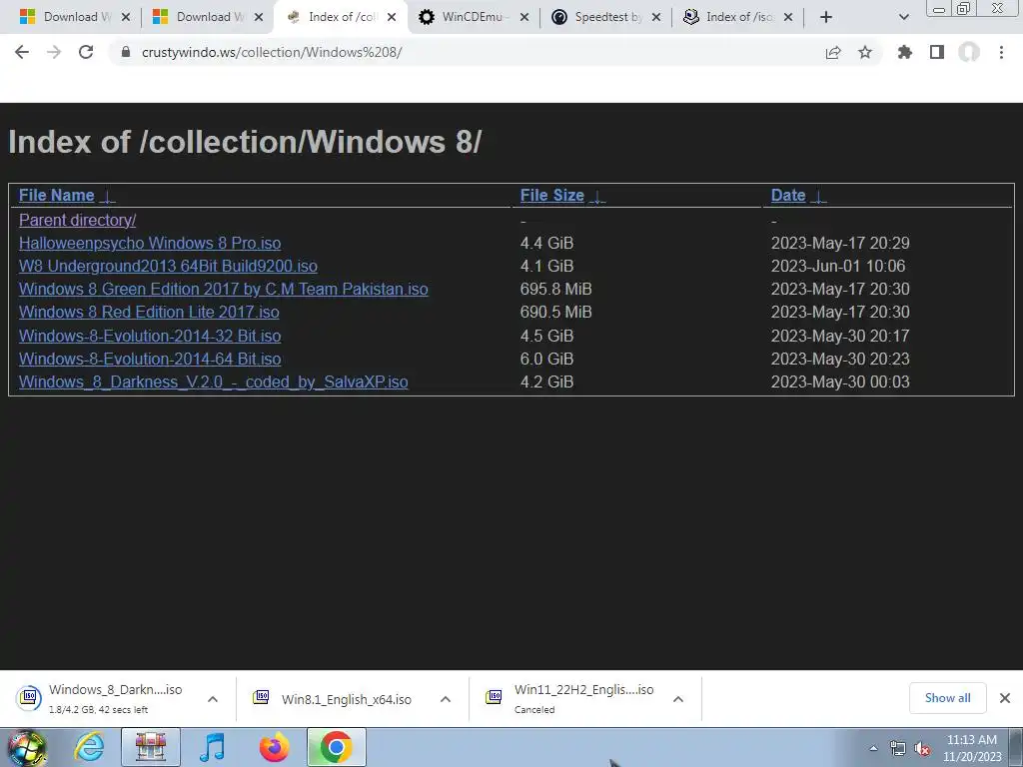
Task: Download Halloweenpsycho Windows 8 Pro.iso
Action: click(x=150, y=244)
